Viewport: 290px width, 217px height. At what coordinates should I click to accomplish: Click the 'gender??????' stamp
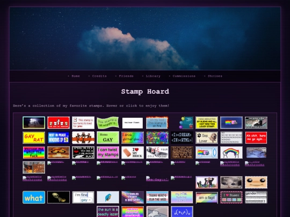click(256, 197)
